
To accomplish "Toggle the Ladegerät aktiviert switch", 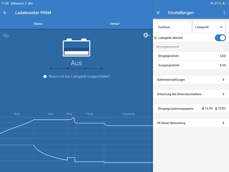I will (x=220, y=38).
